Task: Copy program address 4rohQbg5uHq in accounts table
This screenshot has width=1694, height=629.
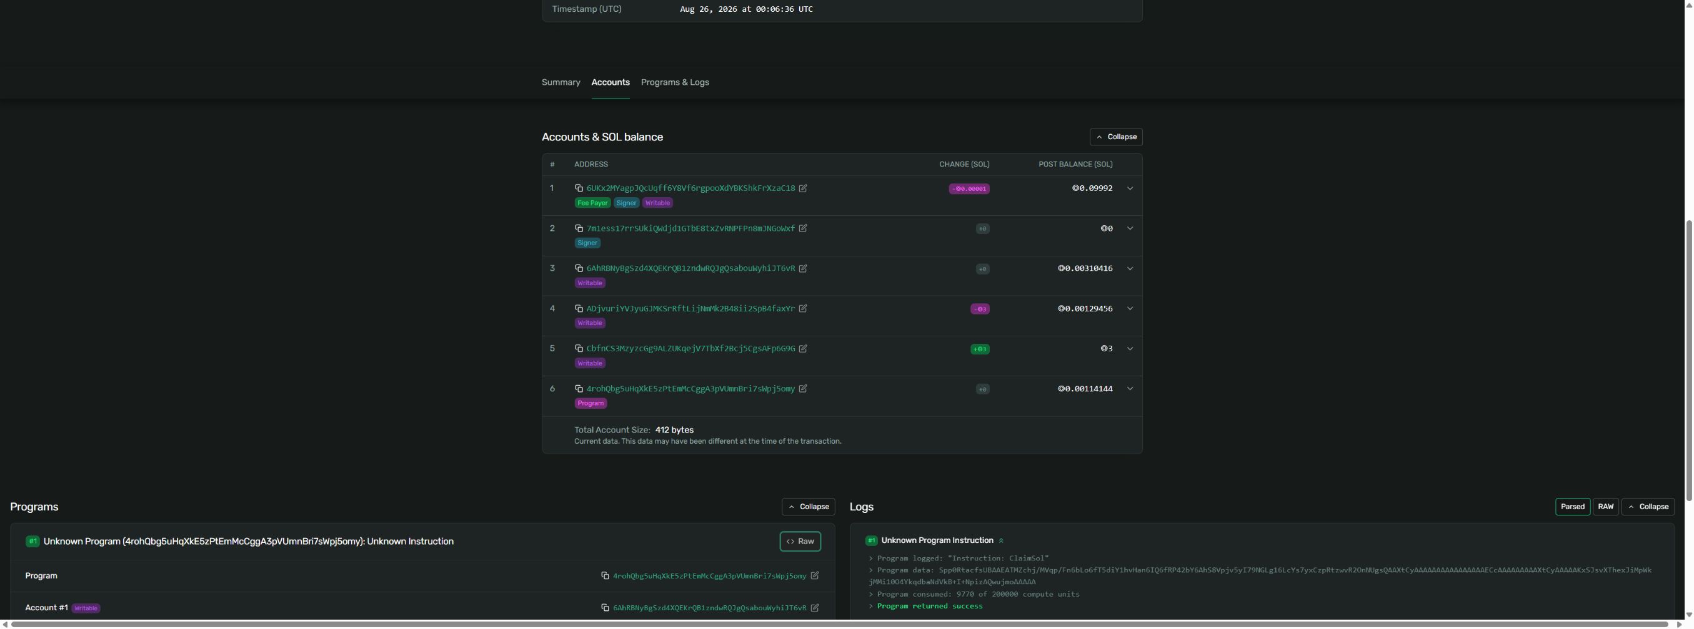Action: click(x=579, y=389)
